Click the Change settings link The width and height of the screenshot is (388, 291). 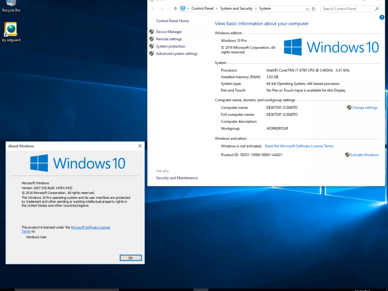365,108
